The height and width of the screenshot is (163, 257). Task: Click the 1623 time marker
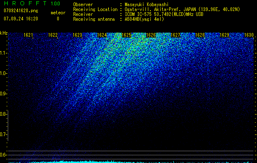tap(77, 35)
